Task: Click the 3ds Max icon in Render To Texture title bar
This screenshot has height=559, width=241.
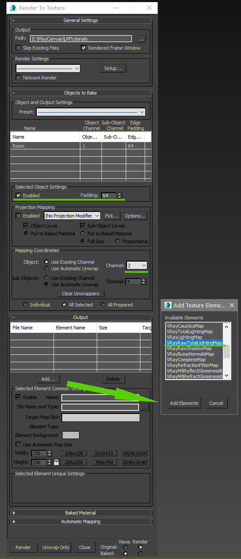Action: (13, 8)
